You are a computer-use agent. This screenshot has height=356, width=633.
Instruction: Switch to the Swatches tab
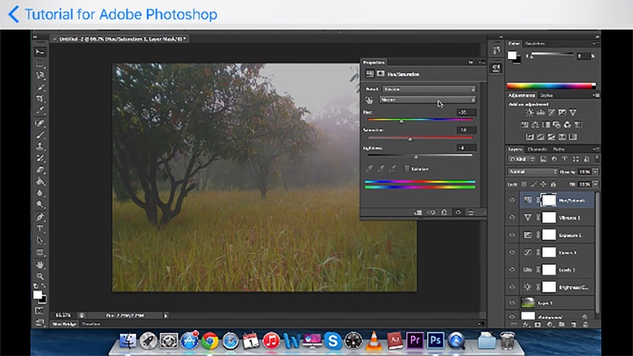click(x=534, y=44)
